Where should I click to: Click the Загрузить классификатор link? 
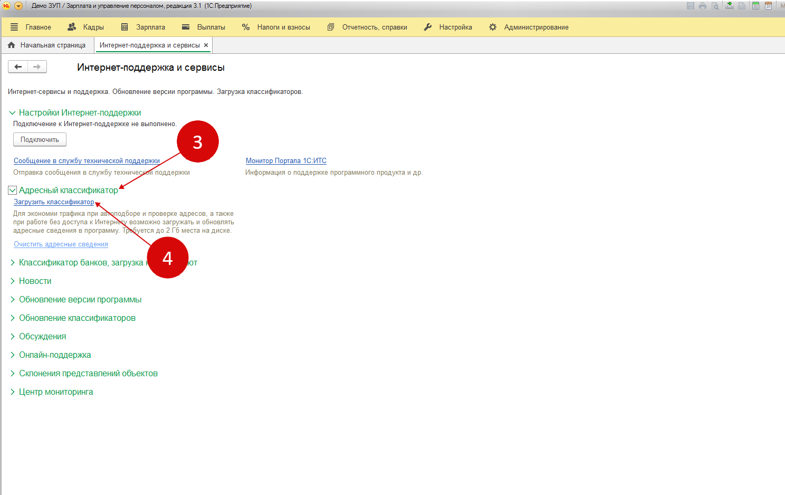pos(54,202)
